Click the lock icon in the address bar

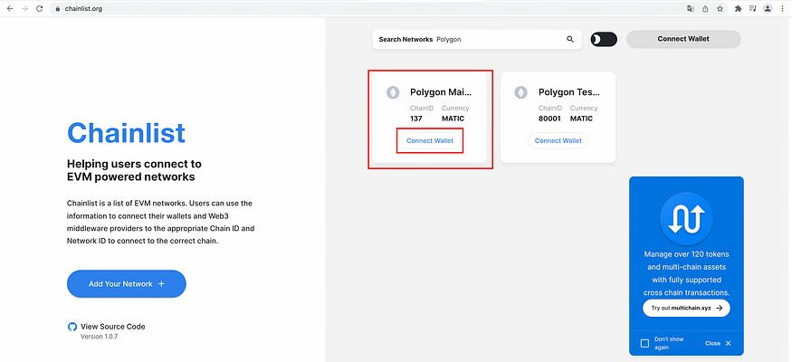58,8
